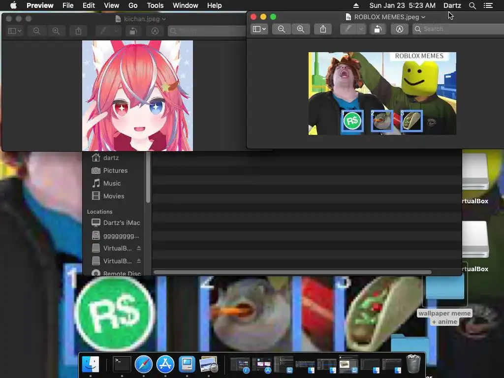504x378 pixels.
Task: Click the Finder window horizontal scrollbar
Action: pos(292,272)
